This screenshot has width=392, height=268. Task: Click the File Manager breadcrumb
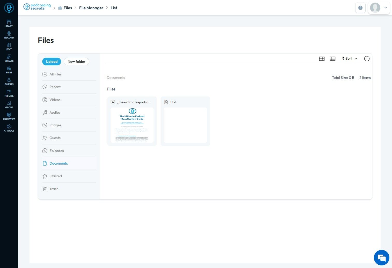[x=91, y=8]
